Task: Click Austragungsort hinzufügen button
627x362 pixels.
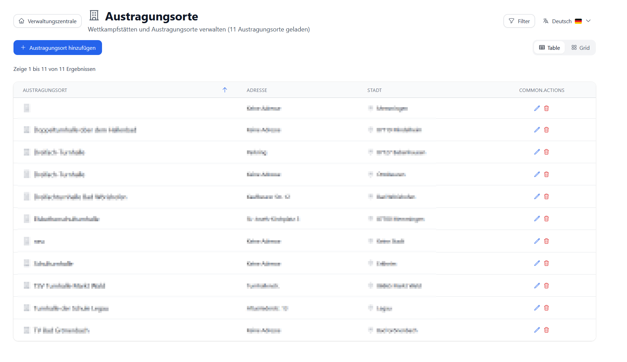Action: [58, 48]
